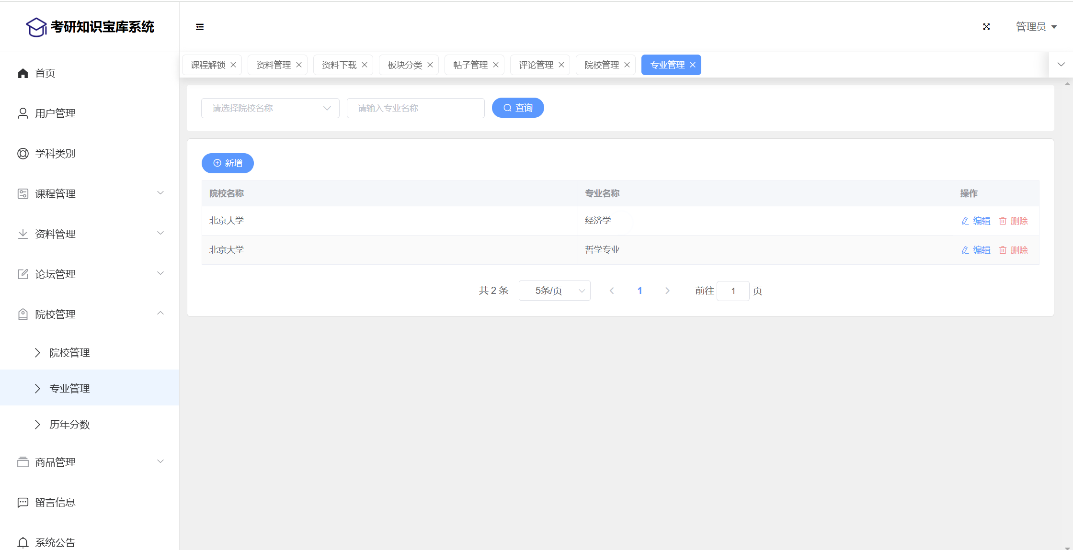The width and height of the screenshot is (1073, 550).
Task: Open the 请选择院校名称 dropdown
Action: click(x=270, y=108)
